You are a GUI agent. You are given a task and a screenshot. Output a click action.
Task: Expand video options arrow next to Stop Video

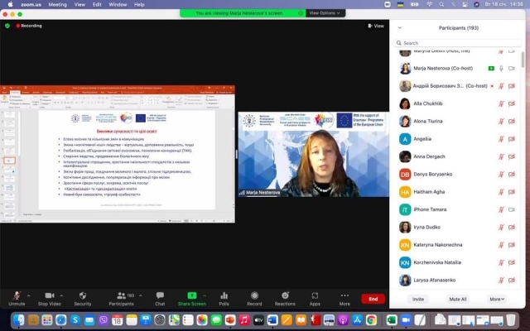(61, 295)
